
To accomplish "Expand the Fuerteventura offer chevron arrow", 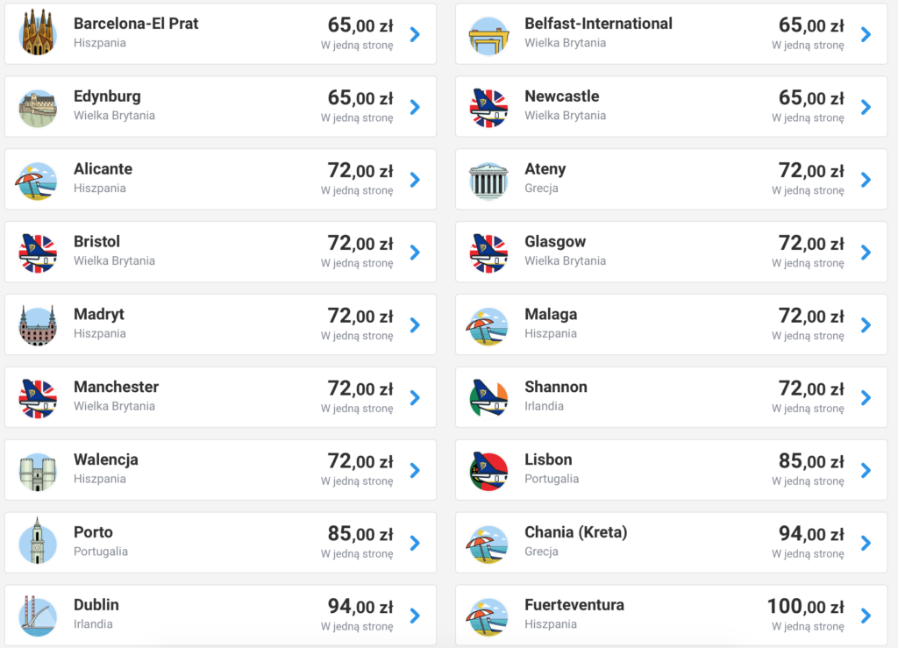I will [866, 616].
